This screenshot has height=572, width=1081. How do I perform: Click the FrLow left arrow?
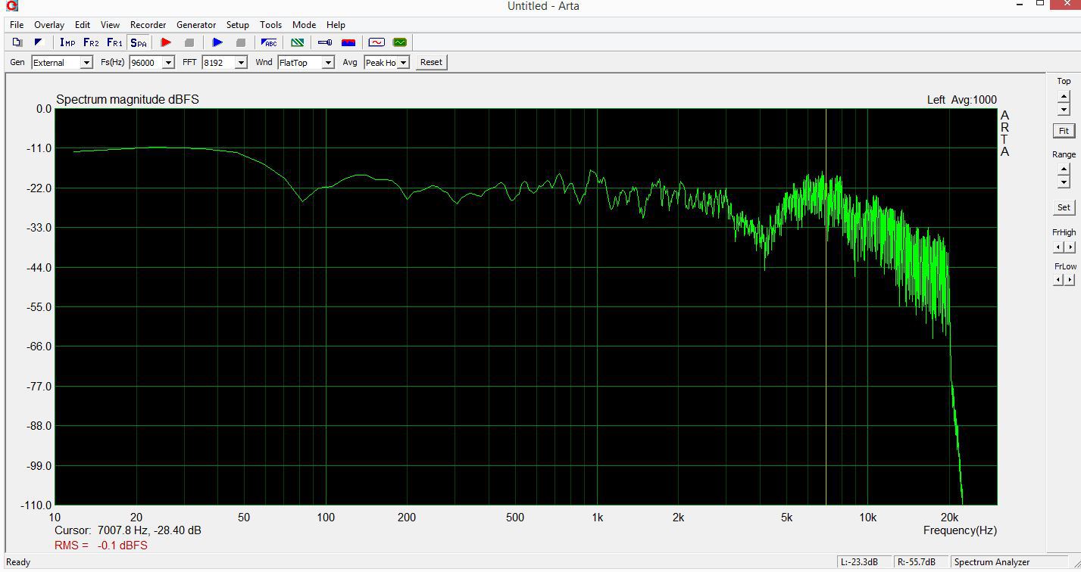click(1059, 280)
